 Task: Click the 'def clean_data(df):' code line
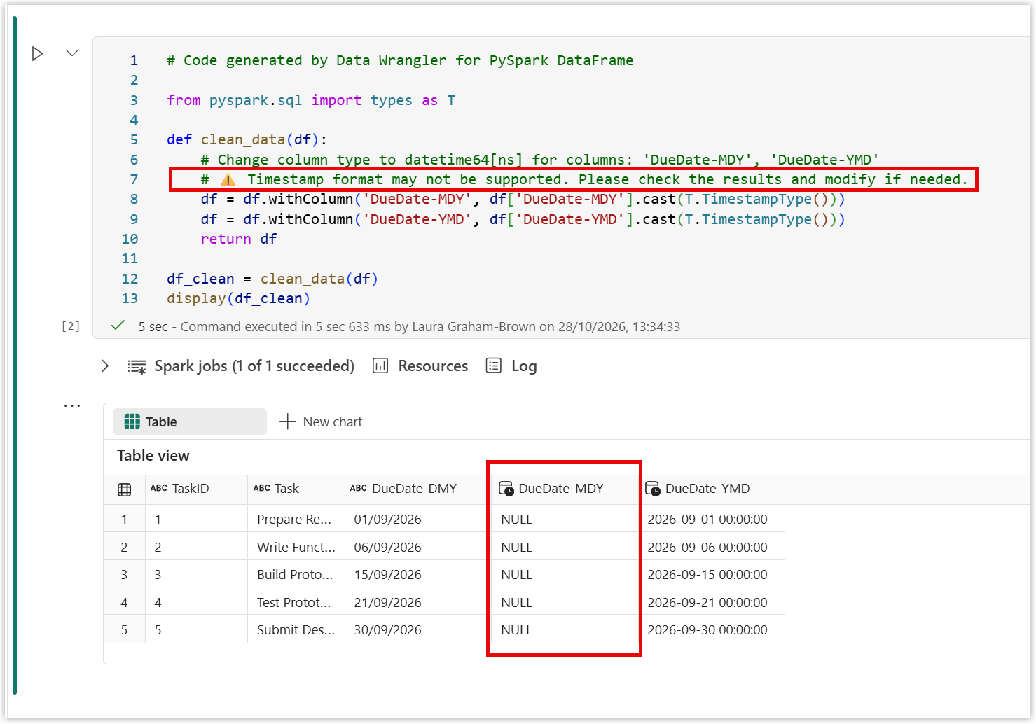247,139
